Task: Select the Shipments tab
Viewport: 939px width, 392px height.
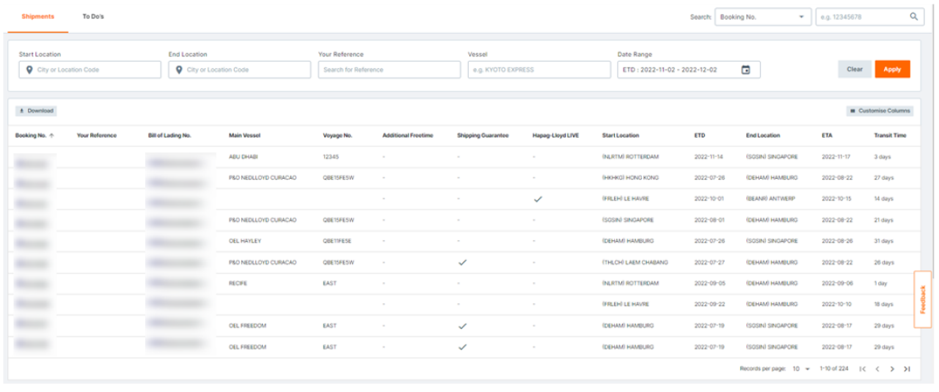Action: (x=38, y=17)
